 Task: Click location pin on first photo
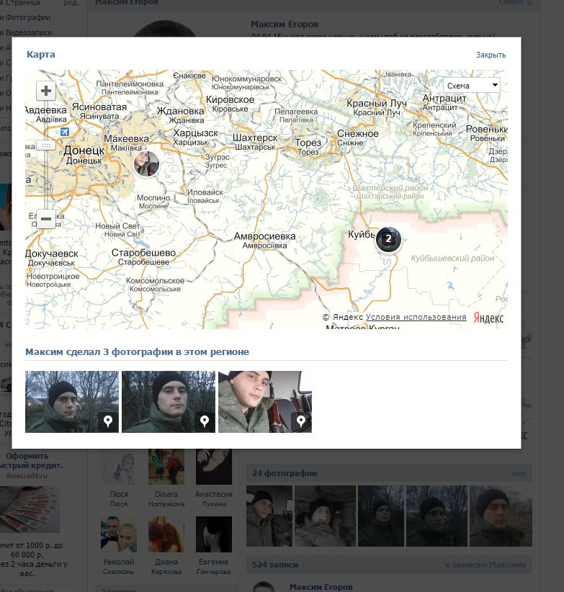coord(108,422)
